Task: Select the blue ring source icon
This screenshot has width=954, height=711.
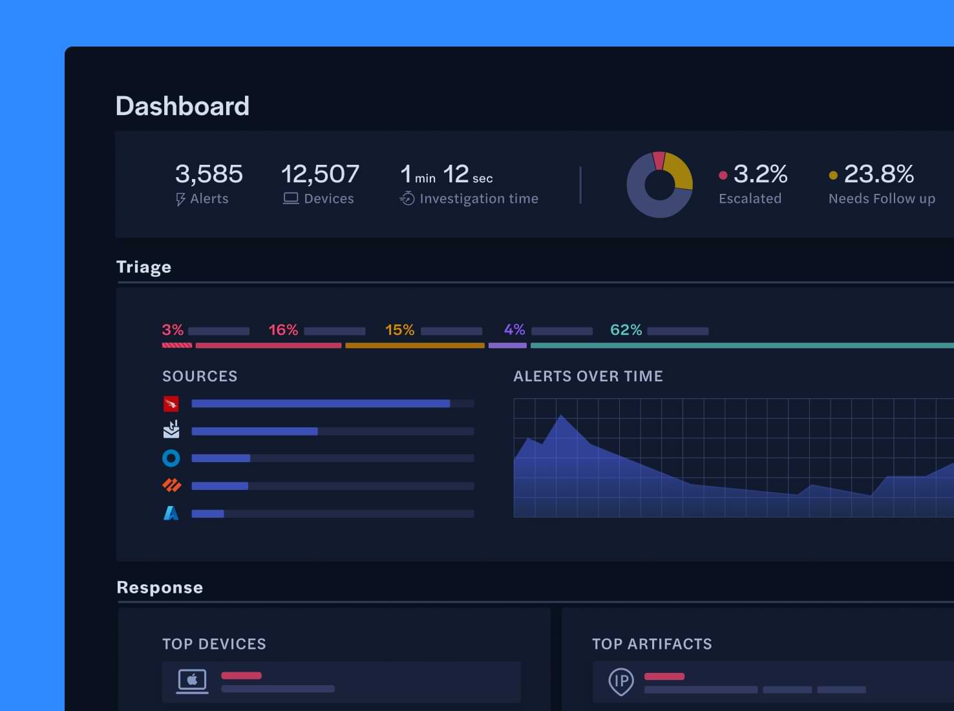Action: [x=171, y=458]
